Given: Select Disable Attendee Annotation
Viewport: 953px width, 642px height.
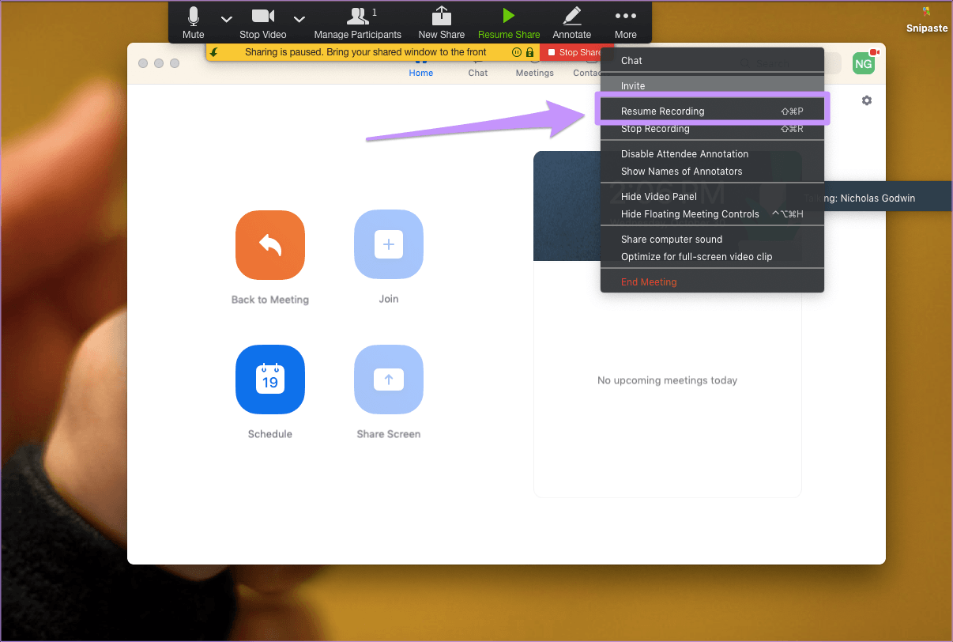Looking at the screenshot, I should (712, 154).
